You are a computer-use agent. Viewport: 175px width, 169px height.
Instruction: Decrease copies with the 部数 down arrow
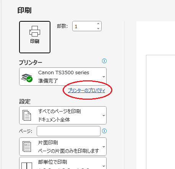pyautogui.click(x=98, y=28)
